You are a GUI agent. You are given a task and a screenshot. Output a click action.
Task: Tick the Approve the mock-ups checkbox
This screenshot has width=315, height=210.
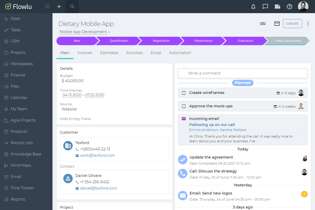pyautogui.click(x=184, y=106)
